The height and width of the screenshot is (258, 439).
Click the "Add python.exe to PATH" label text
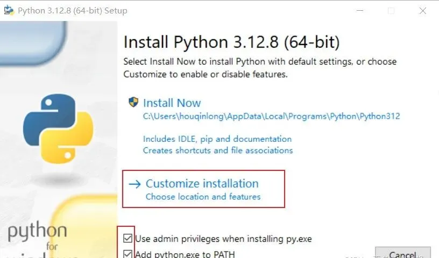[x=185, y=254]
